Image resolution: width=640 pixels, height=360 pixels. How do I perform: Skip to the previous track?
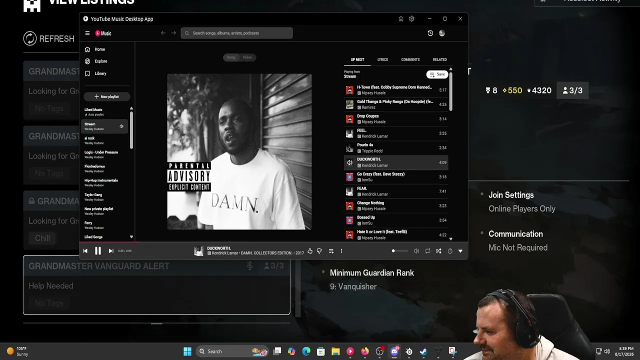pyautogui.click(x=85, y=251)
